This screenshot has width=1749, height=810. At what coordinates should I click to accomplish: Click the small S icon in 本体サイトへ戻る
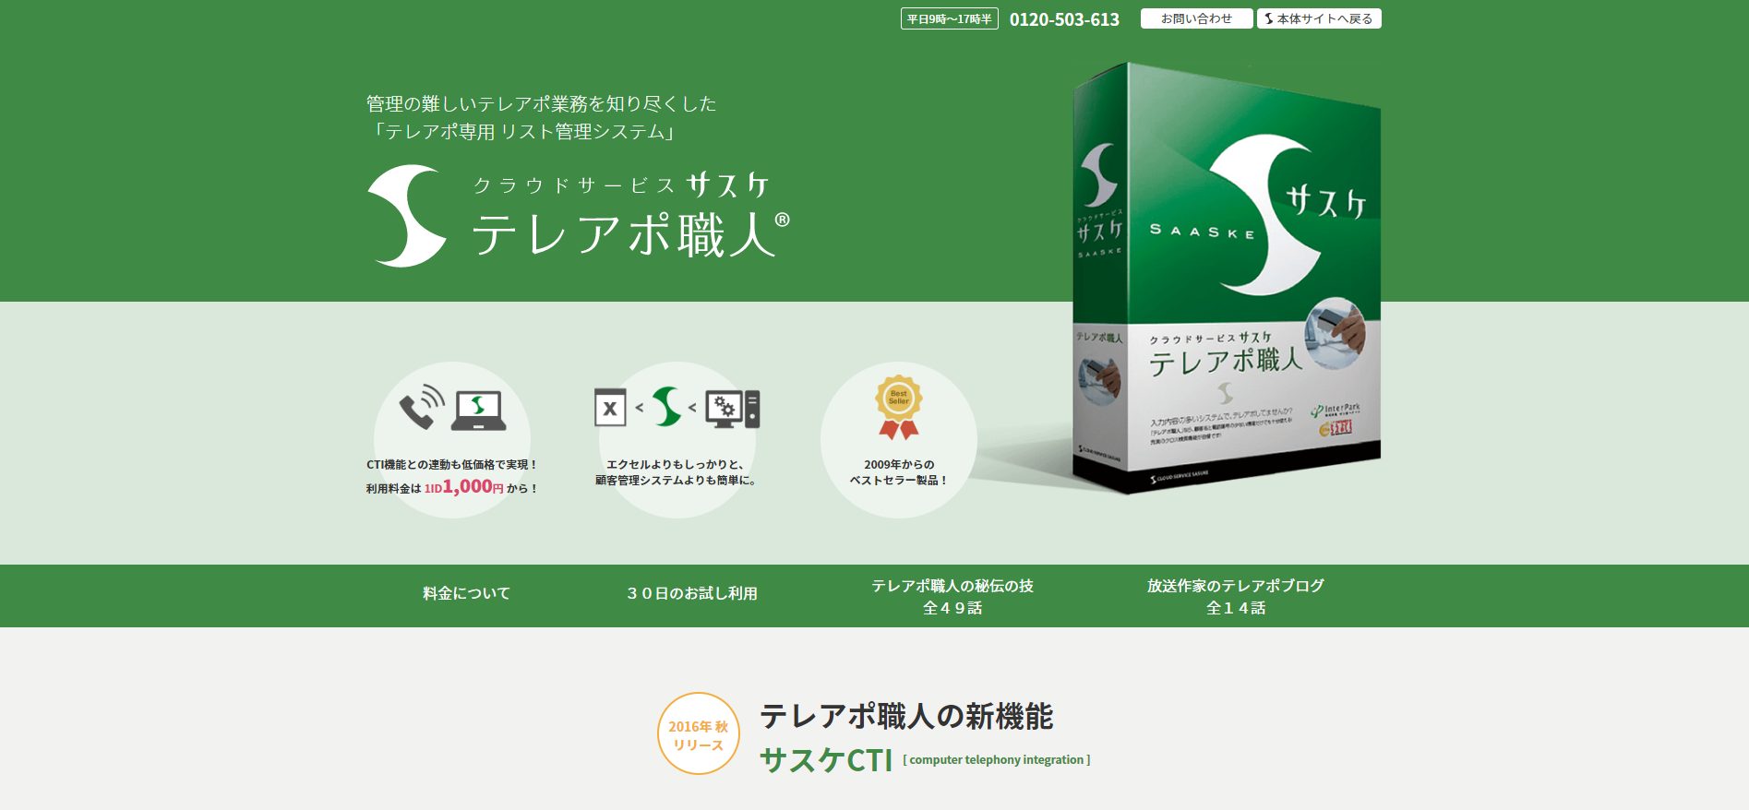(x=1269, y=18)
